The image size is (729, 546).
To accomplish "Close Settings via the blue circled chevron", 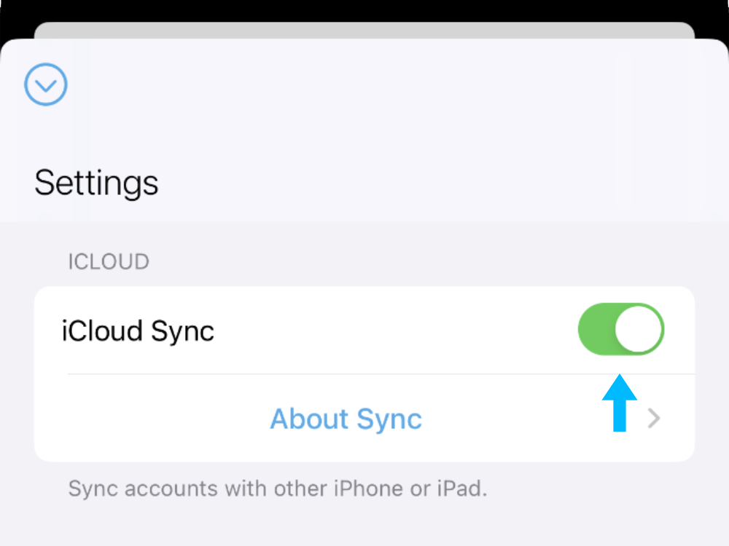I will pos(45,84).
